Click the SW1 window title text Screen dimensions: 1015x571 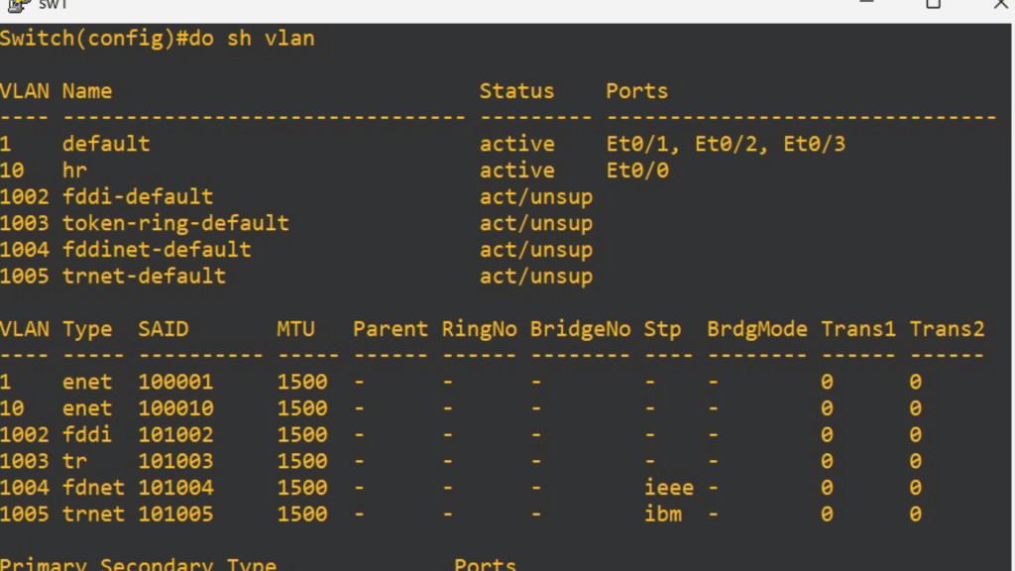(53, 5)
